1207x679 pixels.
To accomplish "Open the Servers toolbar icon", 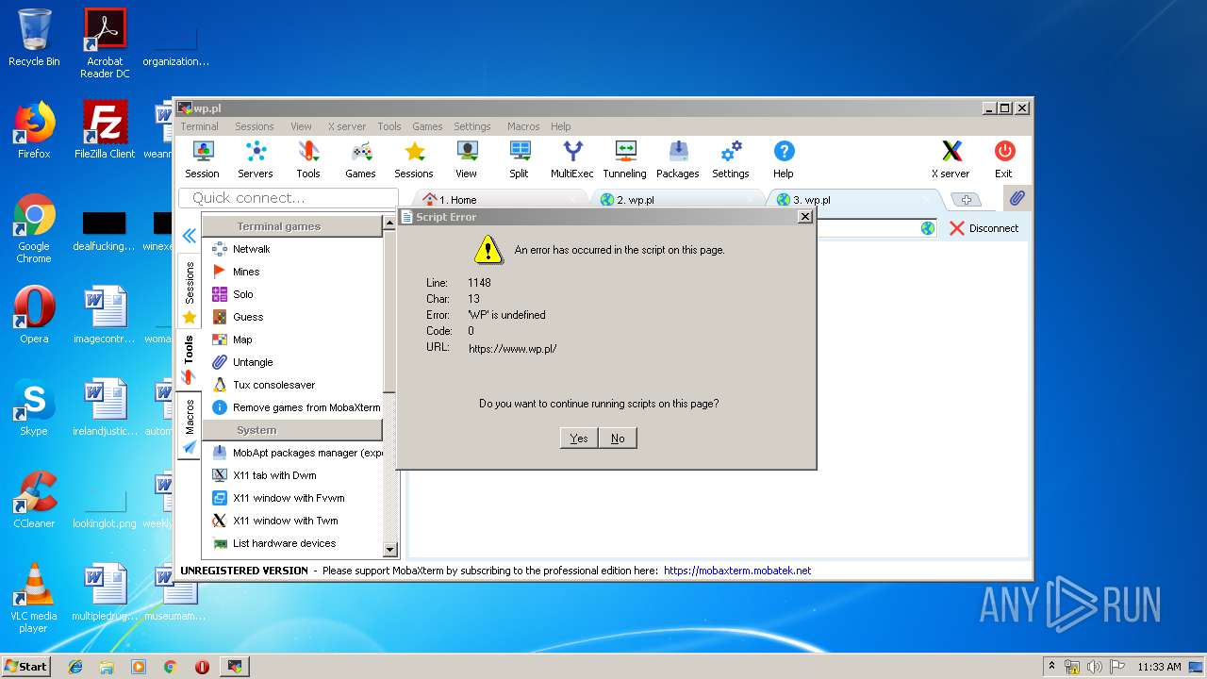I will [x=255, y=159].
